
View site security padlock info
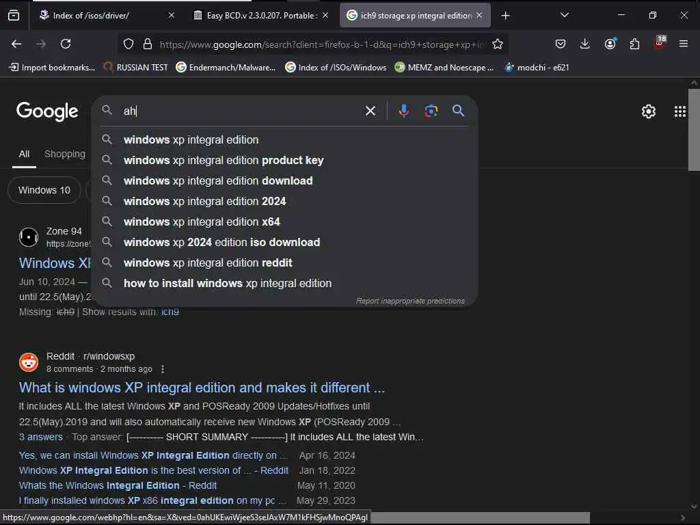(148, 44)
